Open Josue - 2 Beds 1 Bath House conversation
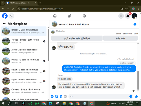The height and width of the screenshot is (106, 141). coord(24,51)
